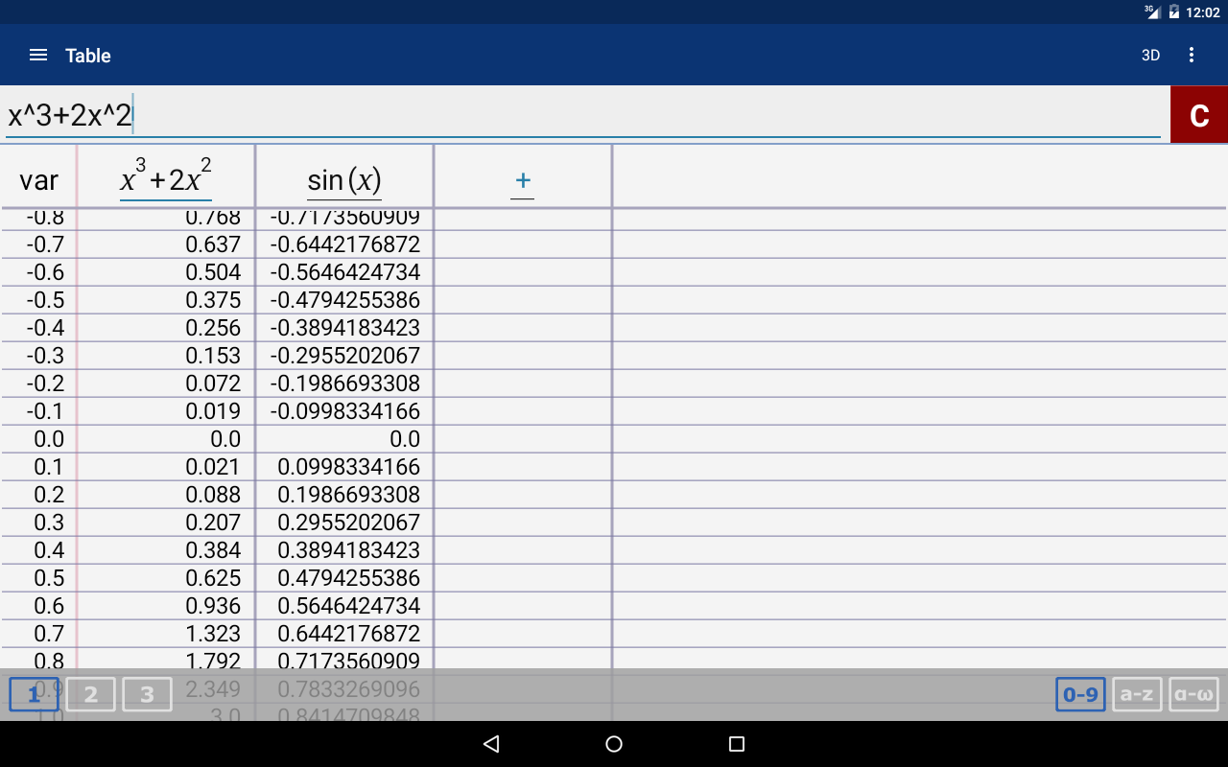Tap the var column header
This screenshot has height=767, width=1228.
[x=38, y=180]
